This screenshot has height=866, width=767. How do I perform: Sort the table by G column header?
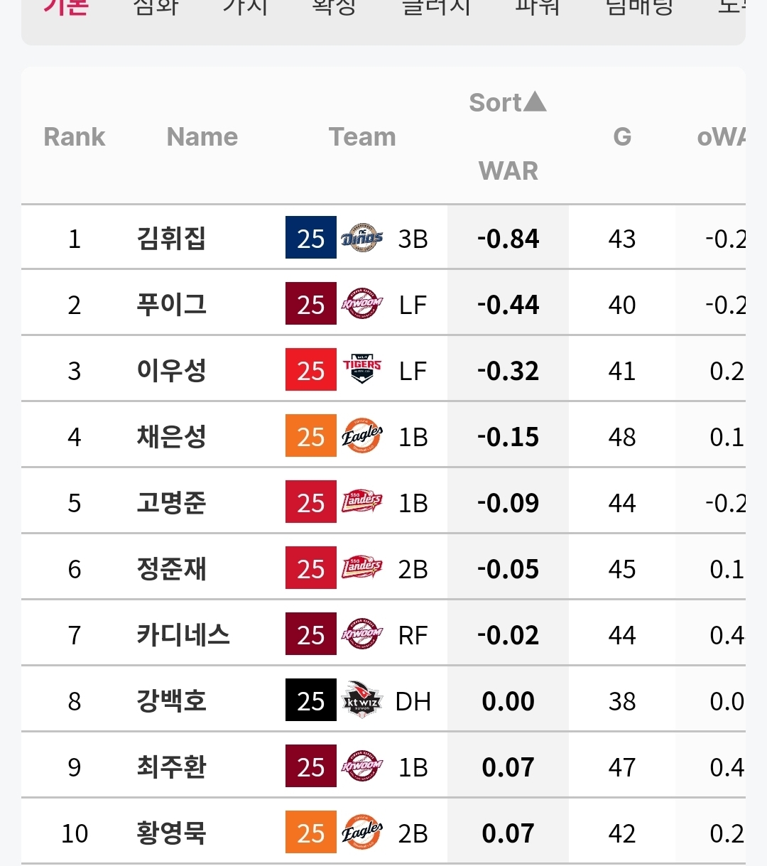click(622, 136)
